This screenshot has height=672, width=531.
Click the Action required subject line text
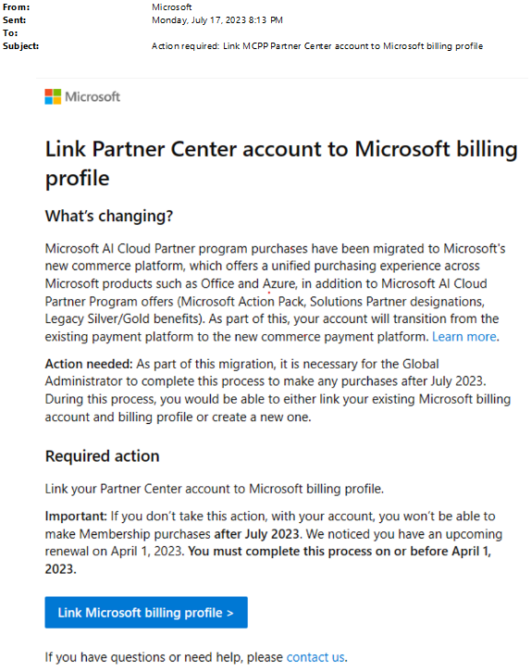click(x=317, y=46)
